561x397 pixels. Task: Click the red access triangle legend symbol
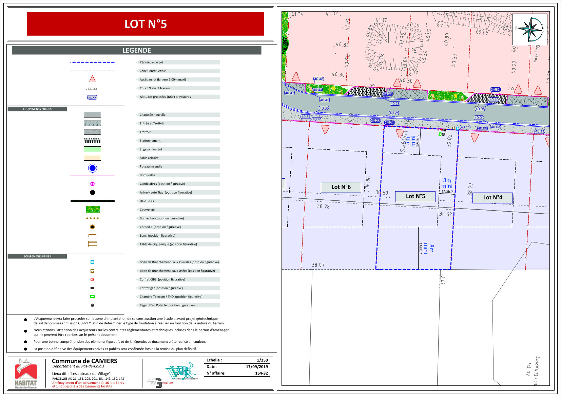point(92,79)
